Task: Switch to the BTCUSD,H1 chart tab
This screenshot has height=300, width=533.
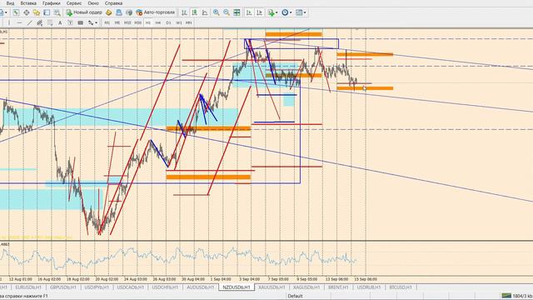Action: 401,287
